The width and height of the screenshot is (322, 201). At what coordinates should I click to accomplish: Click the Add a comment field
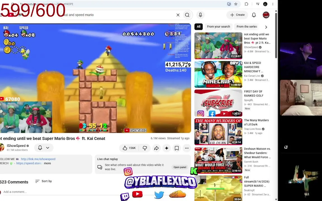pos(61,192)
